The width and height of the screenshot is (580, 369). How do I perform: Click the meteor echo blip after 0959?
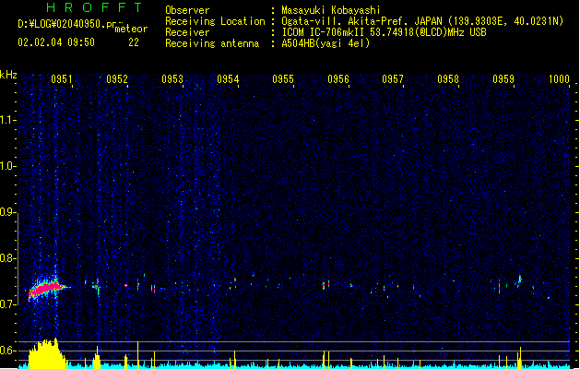tap(519, 281)
